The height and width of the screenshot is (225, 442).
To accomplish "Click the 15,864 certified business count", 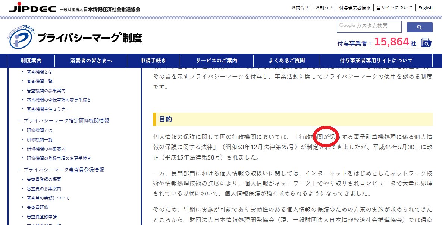I will 392,42.
